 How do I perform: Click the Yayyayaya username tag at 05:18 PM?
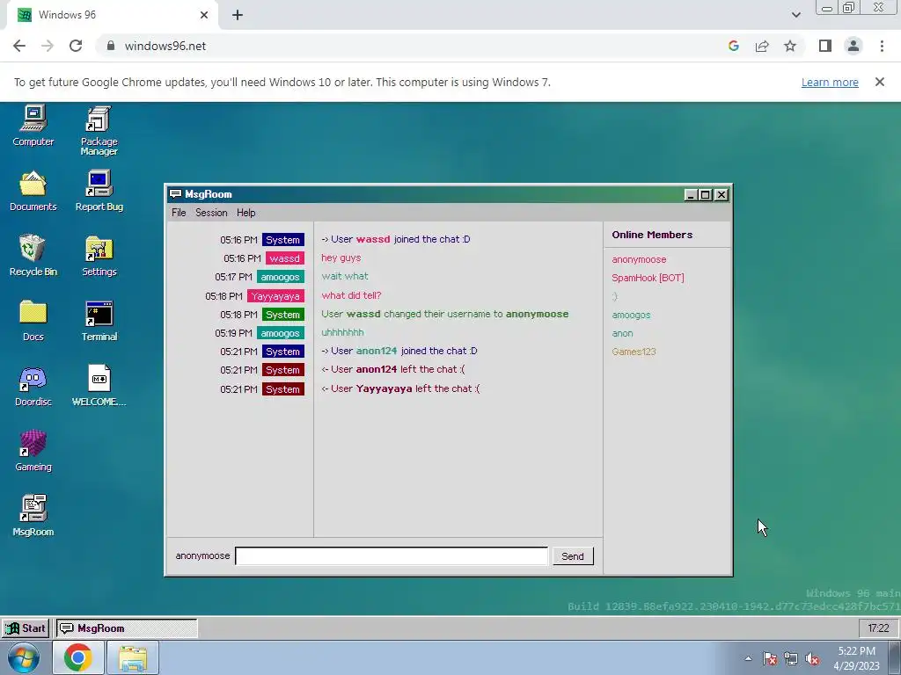click(275, 296)
